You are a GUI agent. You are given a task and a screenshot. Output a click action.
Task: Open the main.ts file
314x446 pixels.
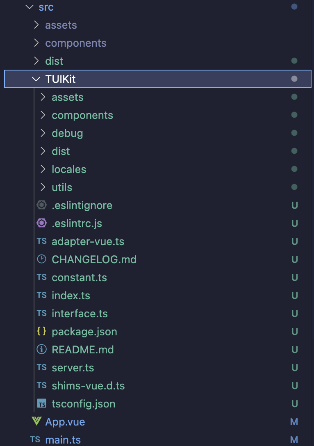[x=63, y=439]
